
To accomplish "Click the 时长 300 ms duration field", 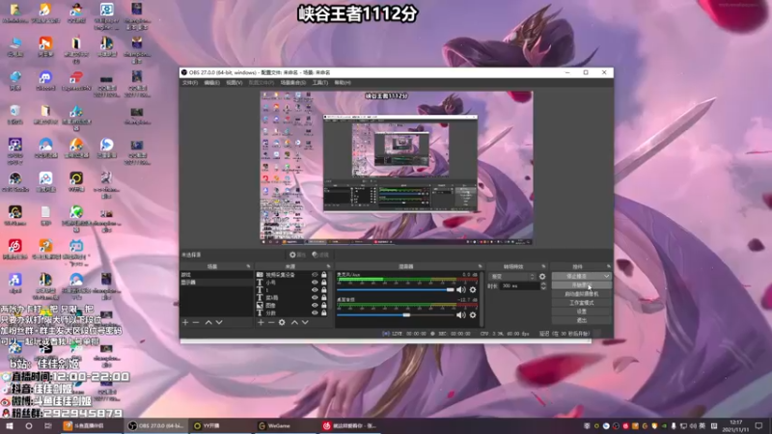I will click(518, 285).
